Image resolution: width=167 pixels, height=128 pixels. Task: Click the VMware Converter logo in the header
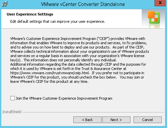coord(154,17)
